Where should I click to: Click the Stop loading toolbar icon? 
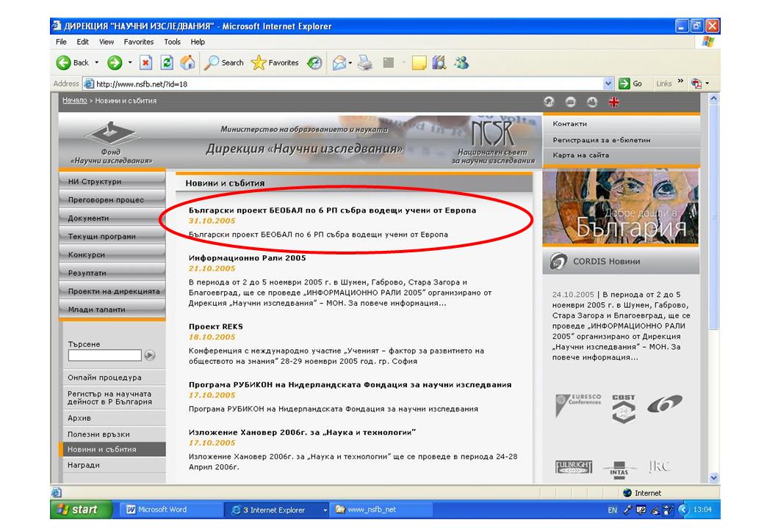[x=145, y=63]
